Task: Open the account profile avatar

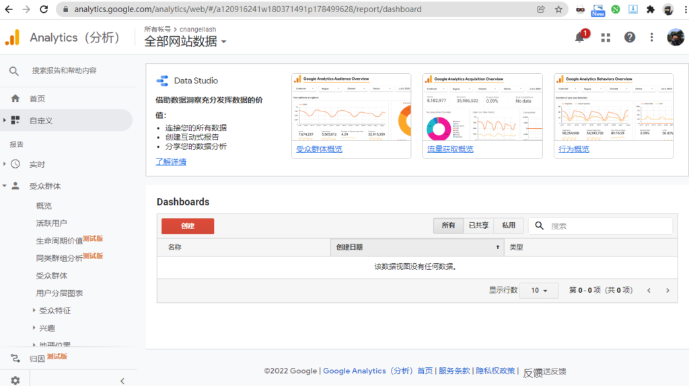Action: tap(676, 38)
